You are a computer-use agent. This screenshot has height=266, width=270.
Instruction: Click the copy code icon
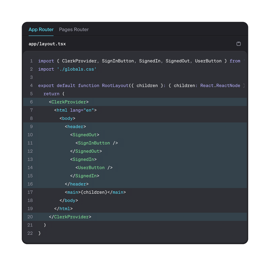[238, 44]
